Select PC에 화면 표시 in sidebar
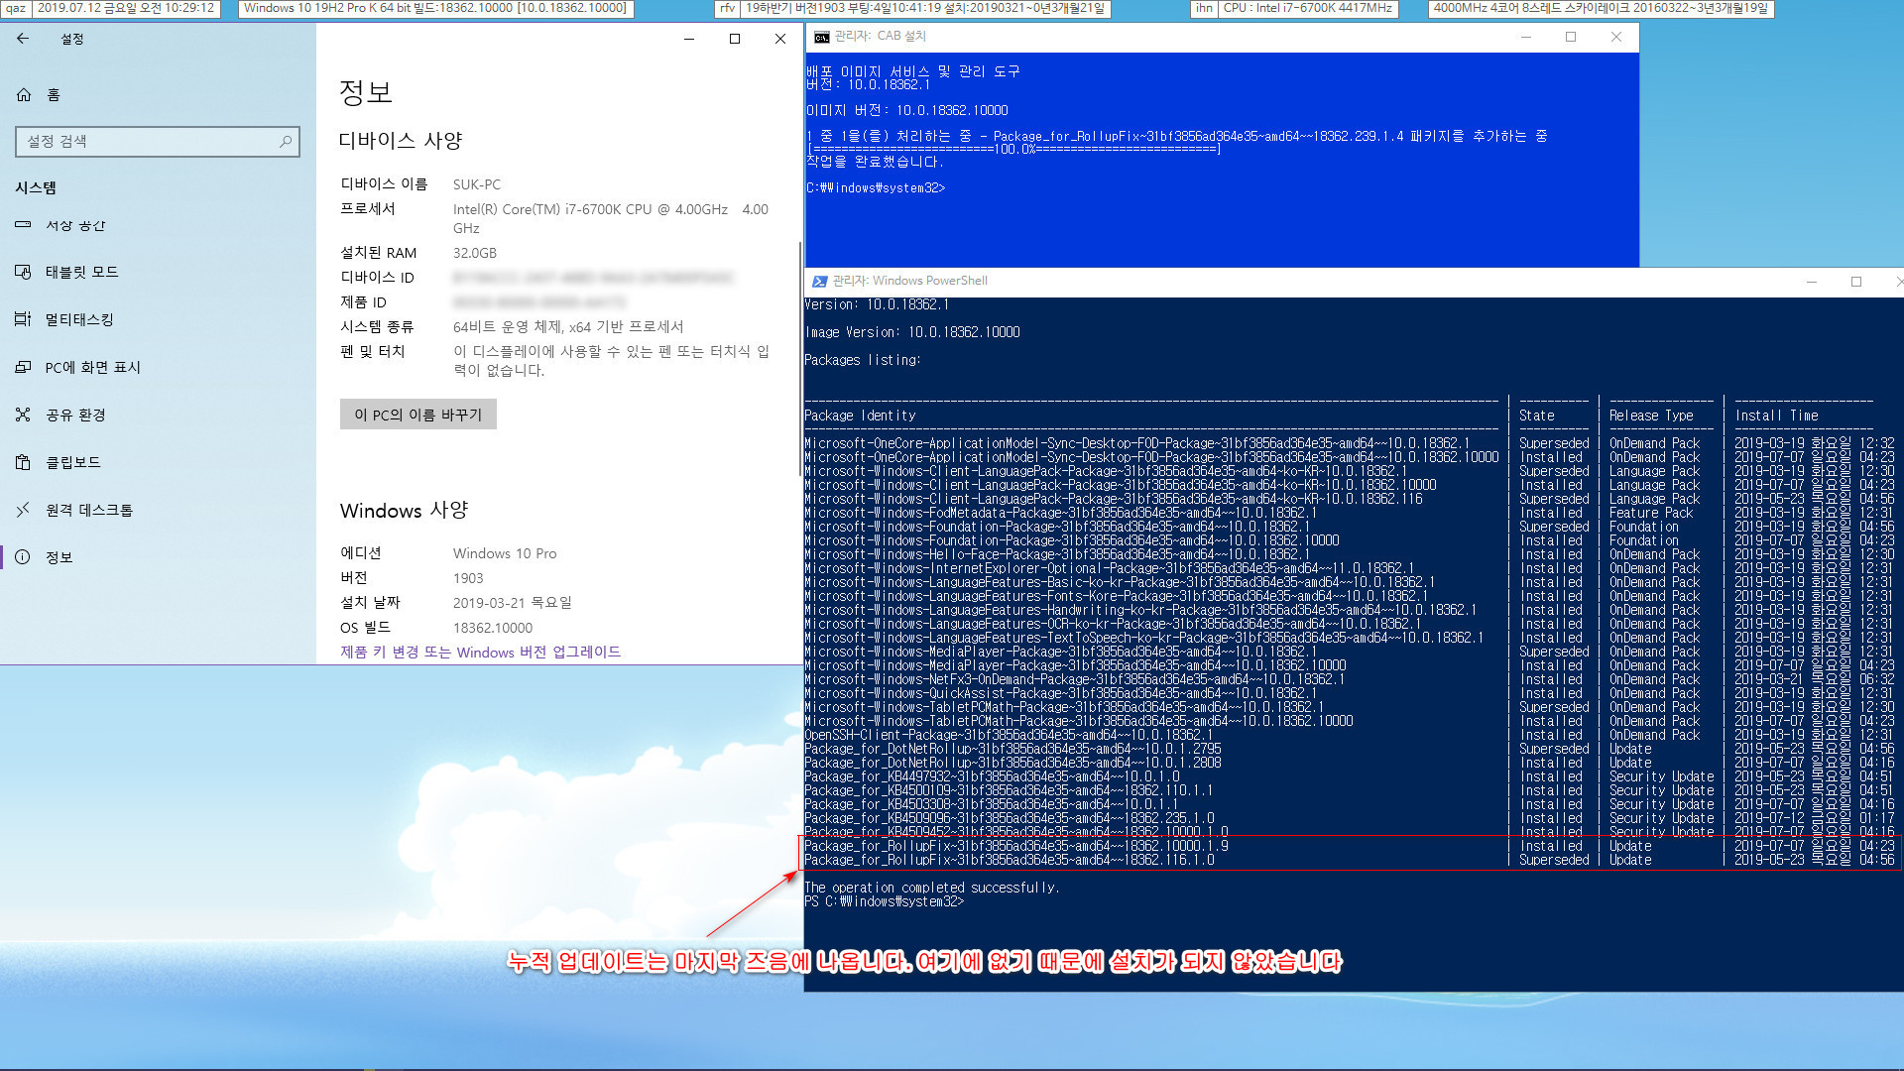This screenshot has width=1904, height=1071. point(93,367)
